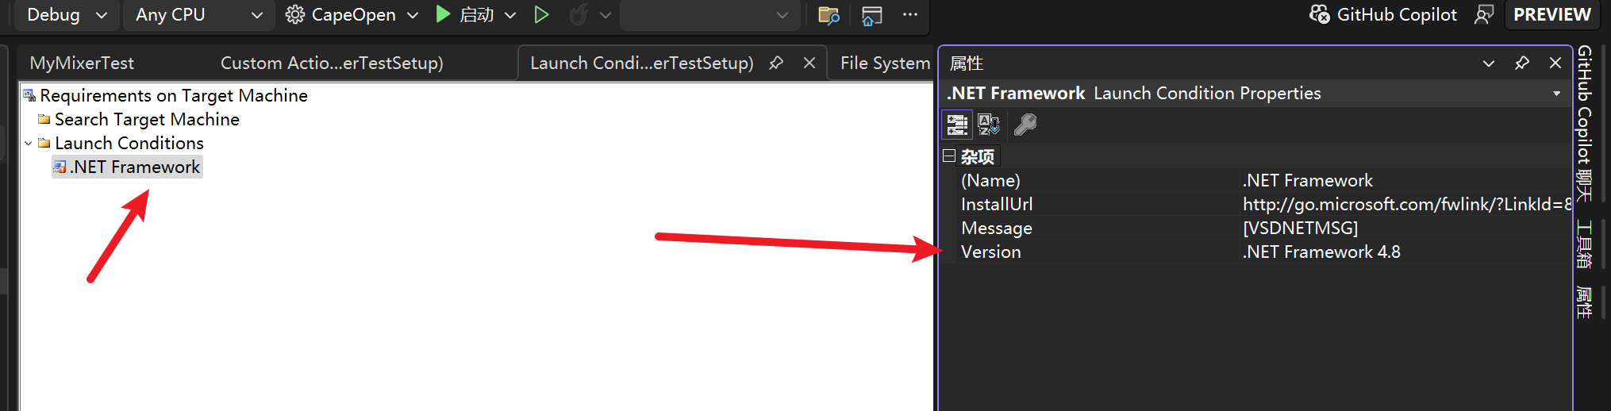Open the 属性 side tab

(1585, 302)
